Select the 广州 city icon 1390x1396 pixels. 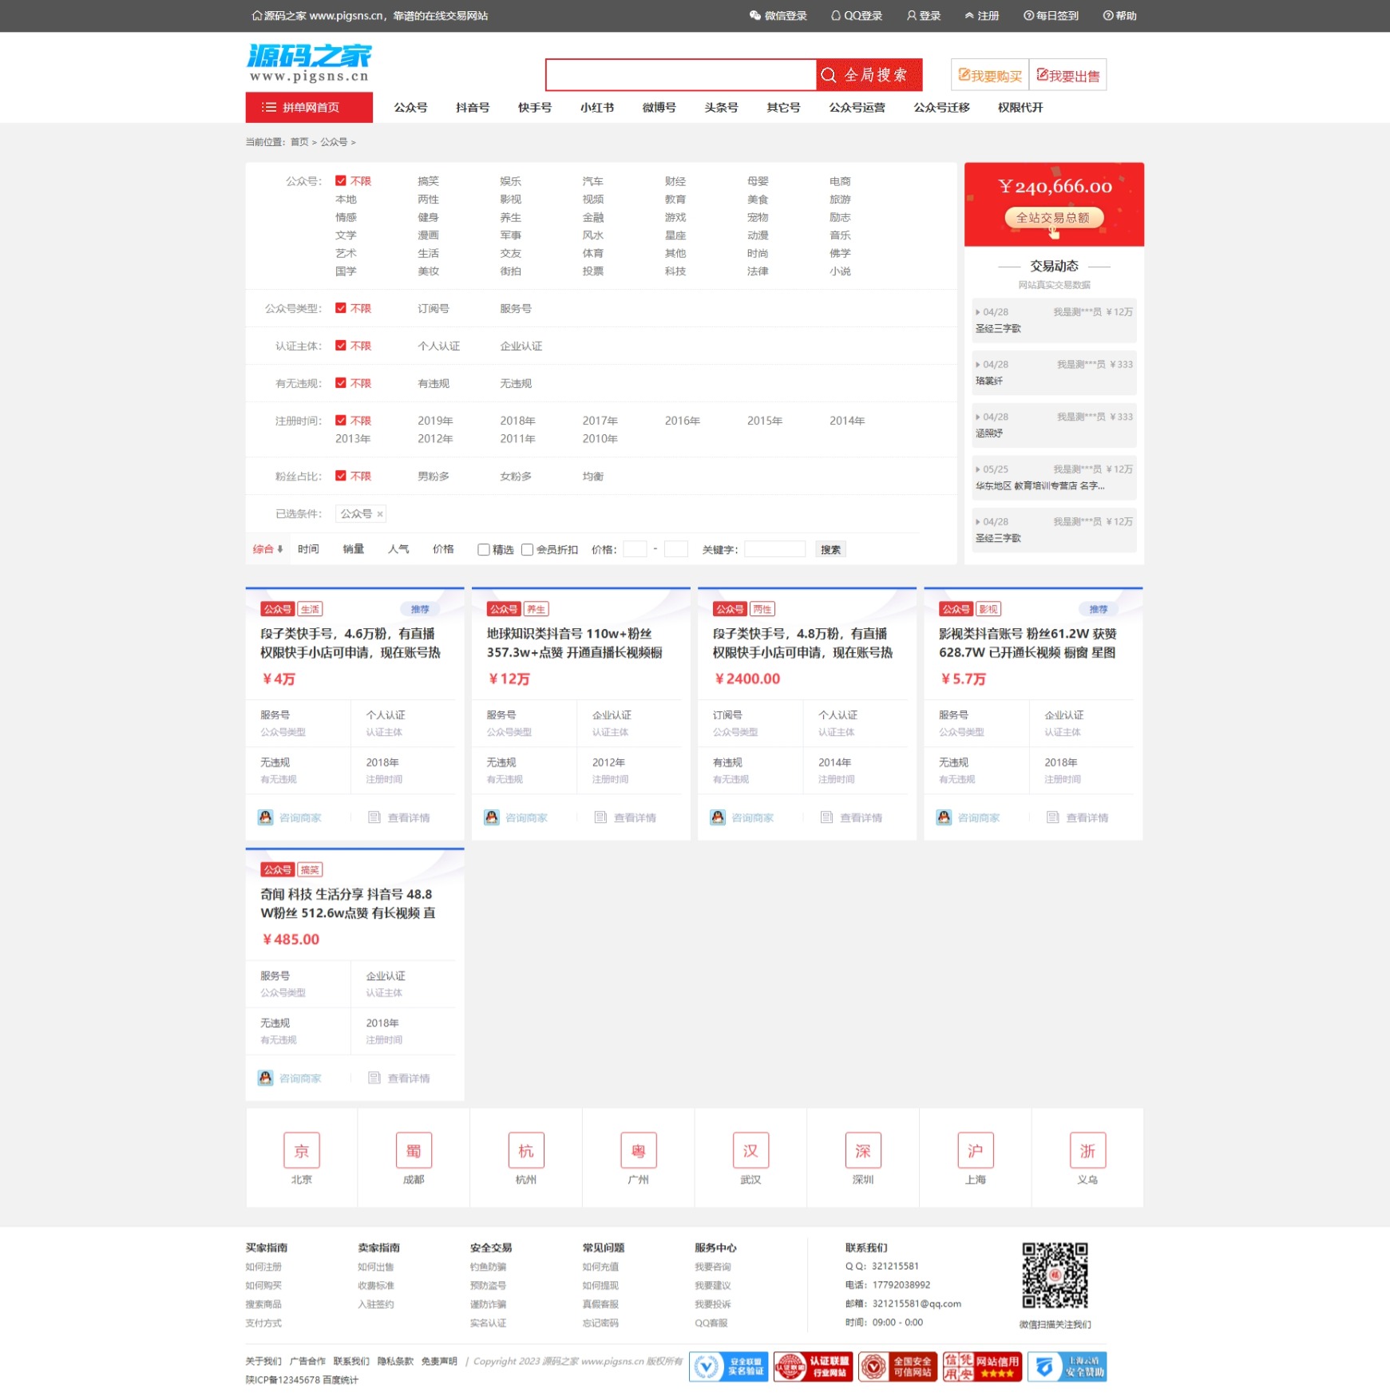point(639,1151)
